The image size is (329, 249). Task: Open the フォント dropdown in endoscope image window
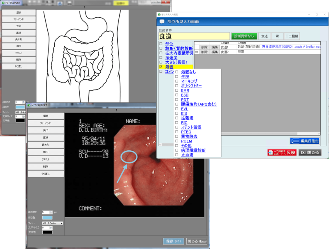[53, 224]
